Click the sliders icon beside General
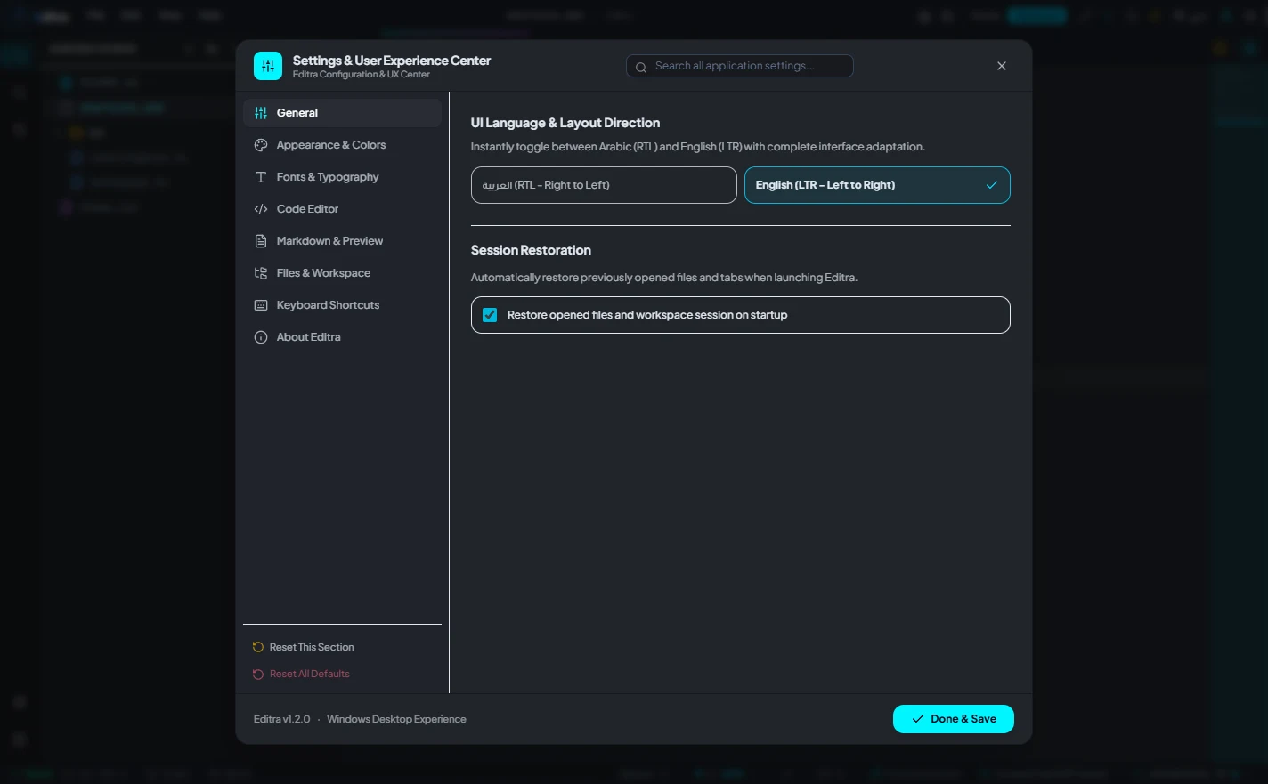The width and height of the screenshot is (1268, 784). (x=261, y=113)
